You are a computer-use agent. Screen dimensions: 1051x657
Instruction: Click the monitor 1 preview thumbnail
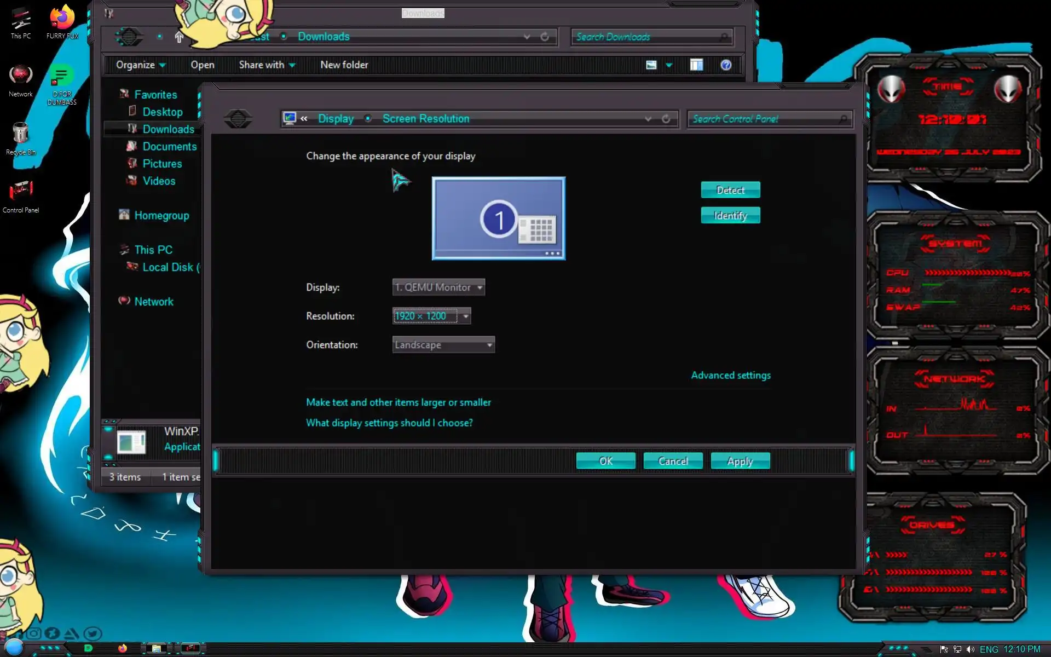click(498, 218)
